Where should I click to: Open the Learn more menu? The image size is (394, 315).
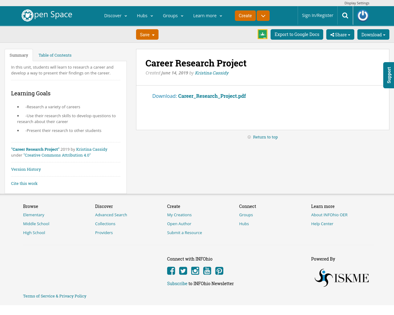tap(207, 15)
